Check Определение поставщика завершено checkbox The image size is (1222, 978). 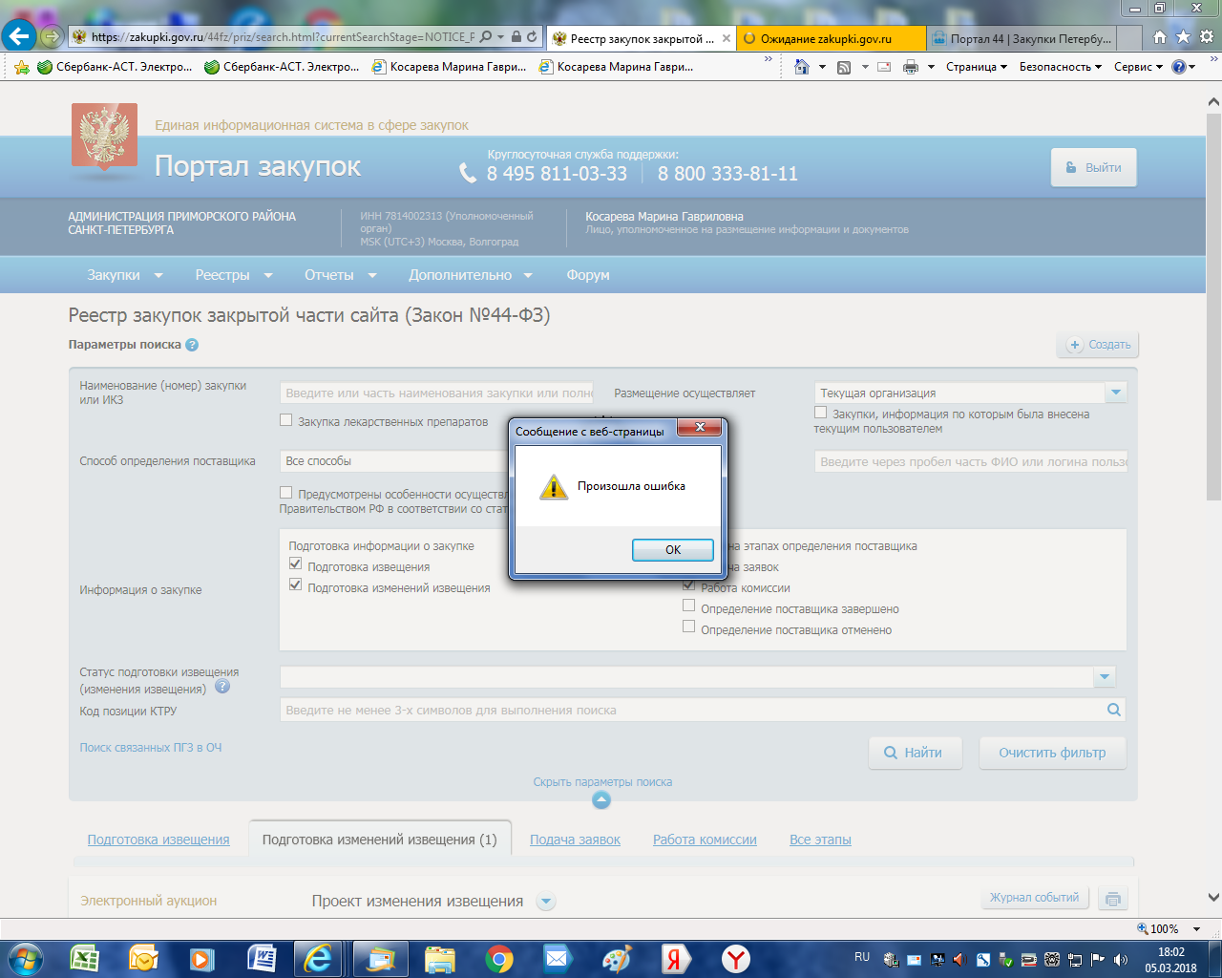[x=689, y=606]
